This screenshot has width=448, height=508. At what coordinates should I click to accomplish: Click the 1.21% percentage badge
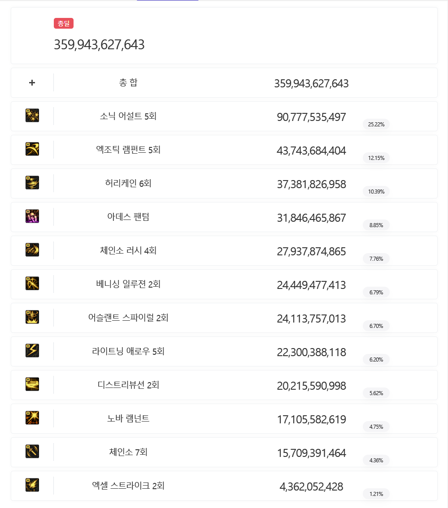point(376,494)
